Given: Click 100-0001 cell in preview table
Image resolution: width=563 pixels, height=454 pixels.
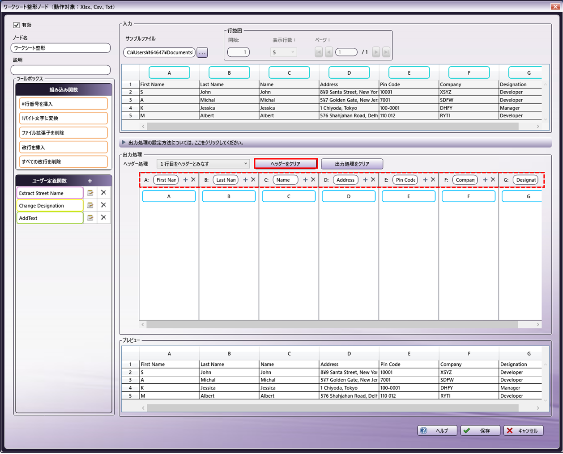Looking at the screenshot, I should (409, 388).
